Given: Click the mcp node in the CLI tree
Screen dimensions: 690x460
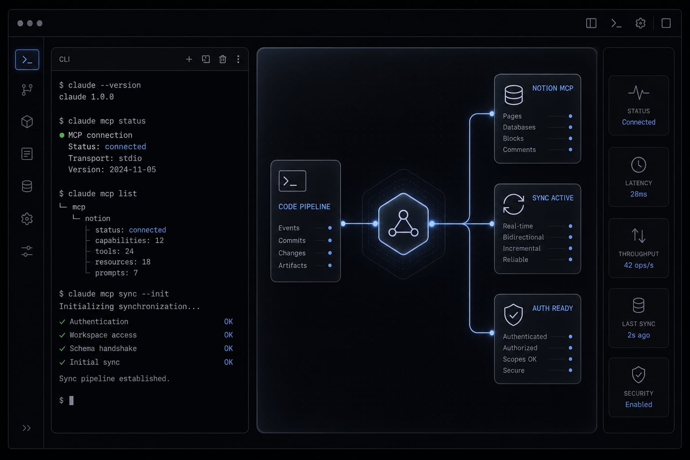Looking at the screenshot, I should [79, 207].
